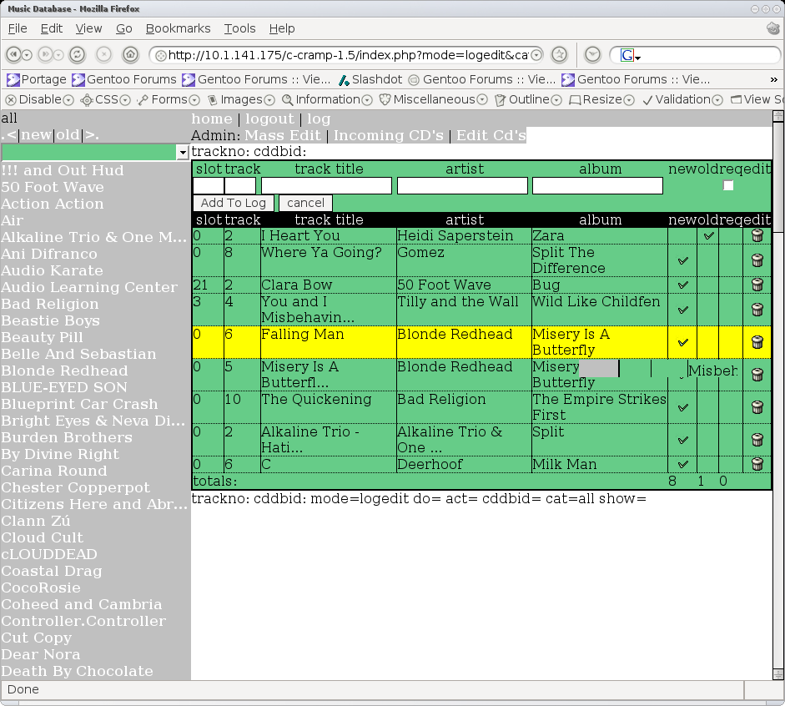
Task: Click the browser Back arrow button
Action: (x=14, y=54)
